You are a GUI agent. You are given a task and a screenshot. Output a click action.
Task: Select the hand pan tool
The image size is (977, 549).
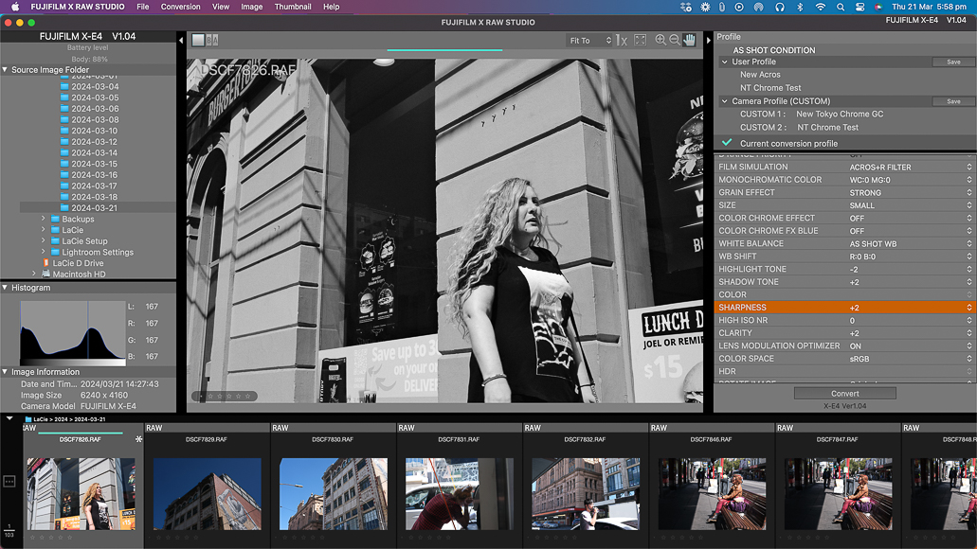pos(689,40)
